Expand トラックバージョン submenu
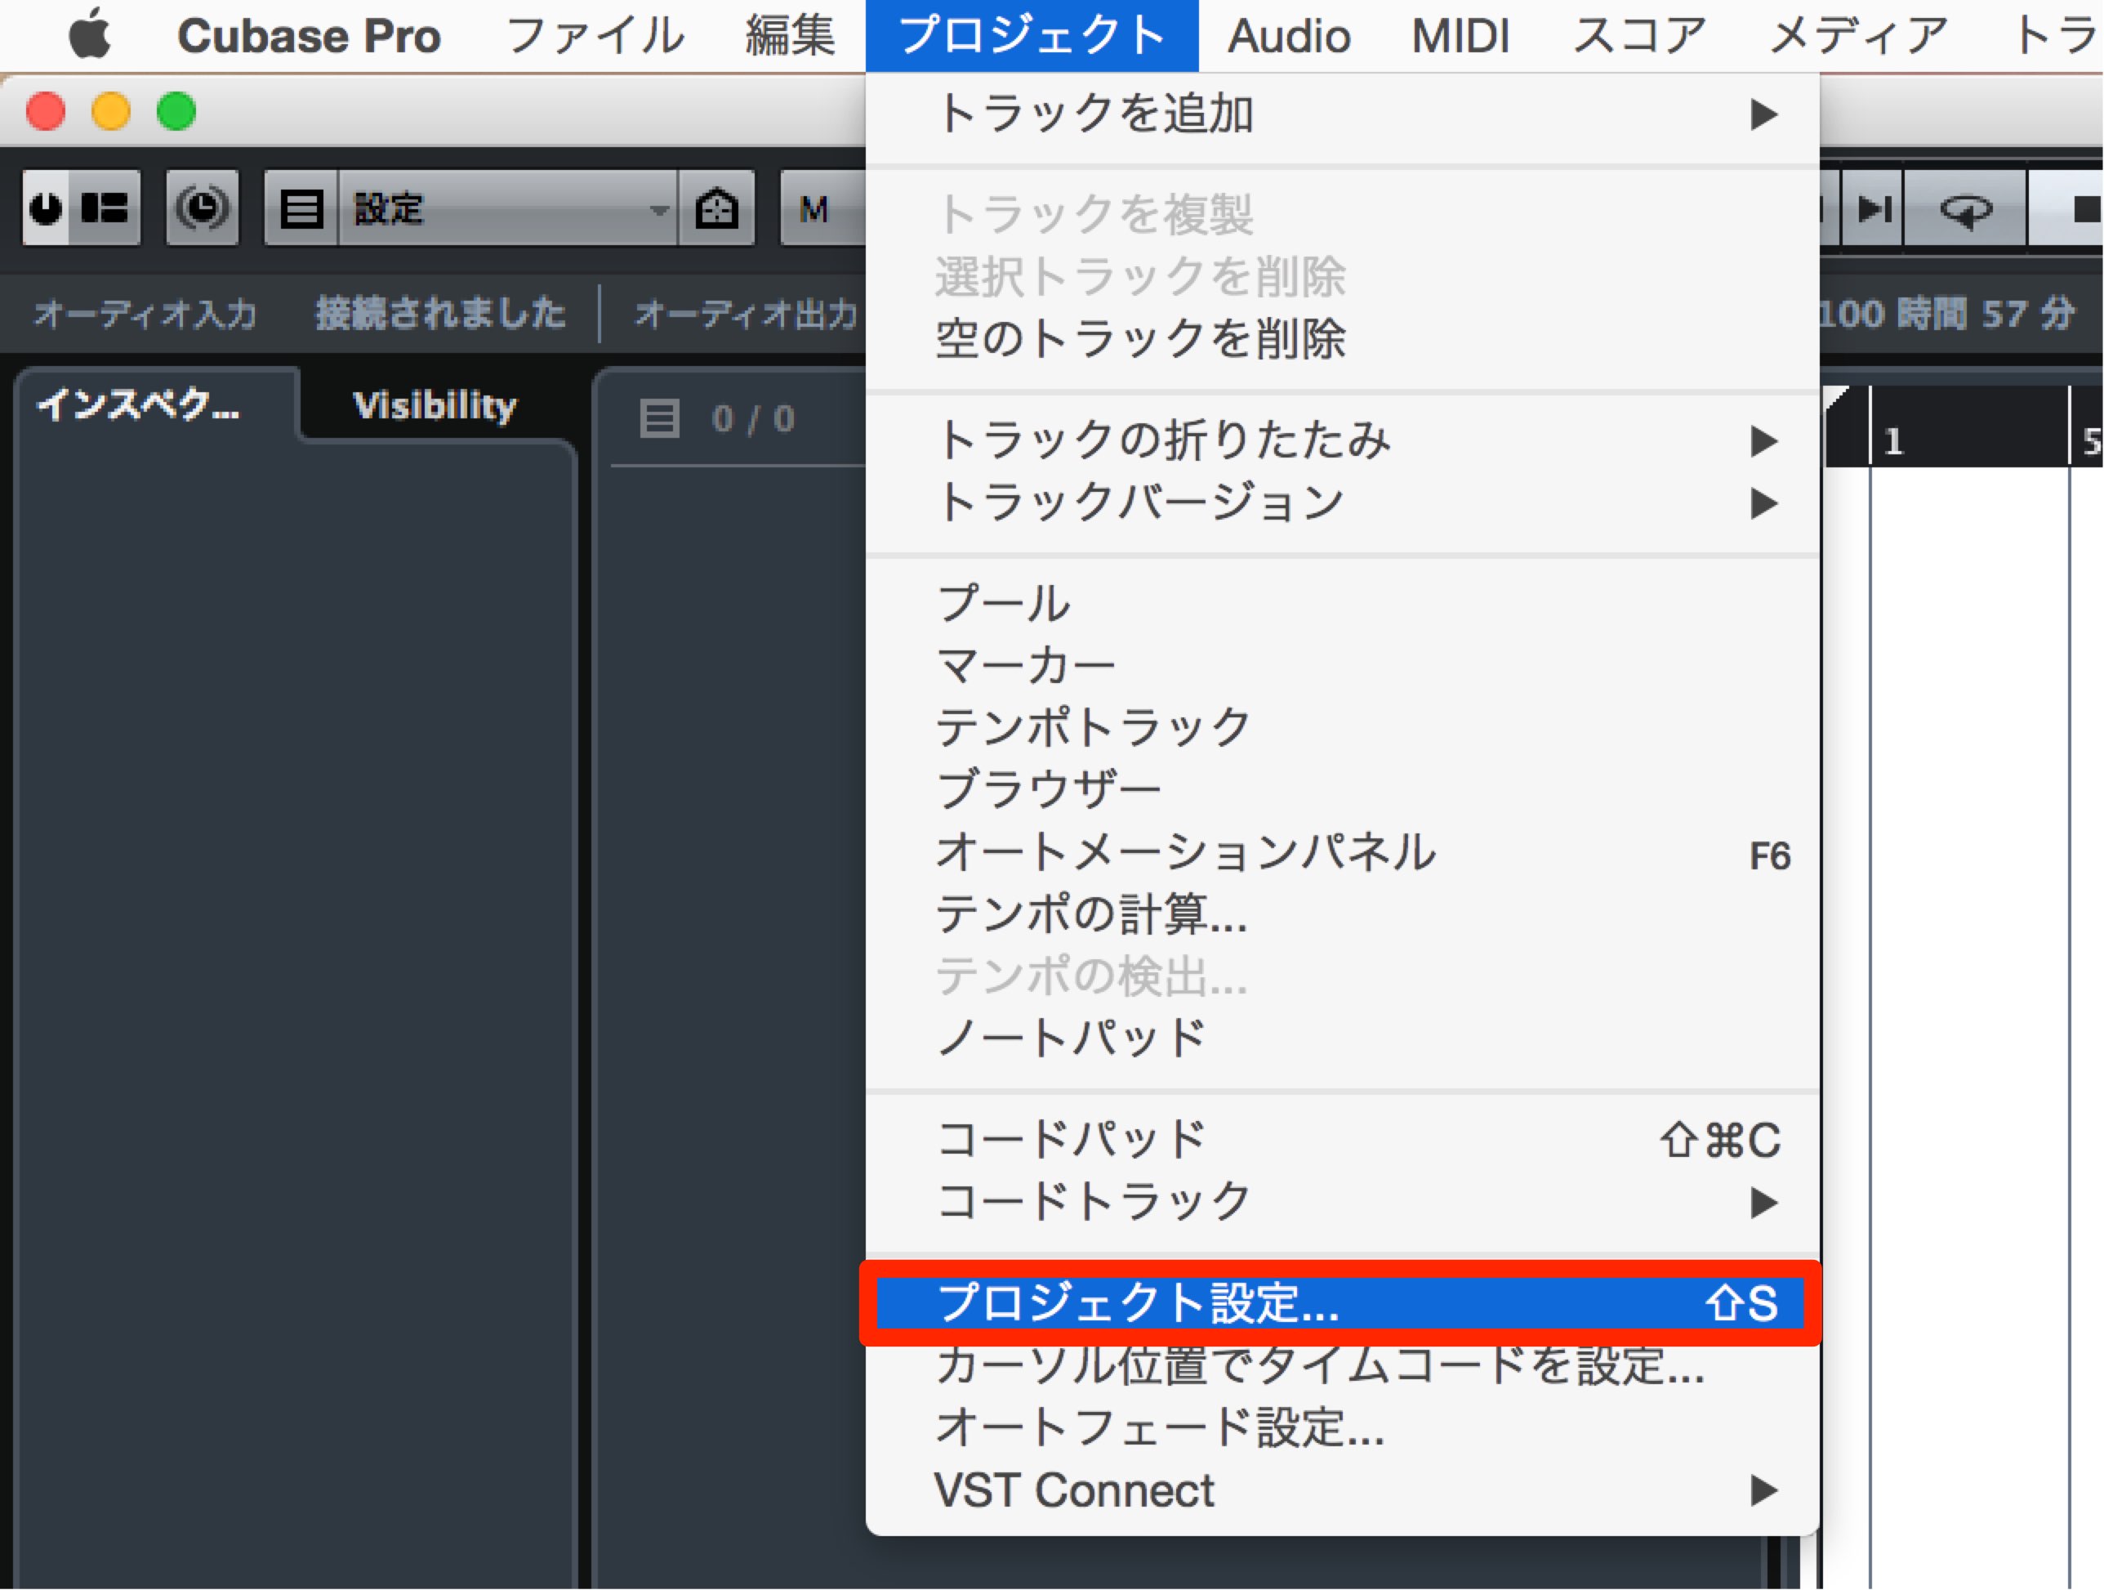Screen dimensions: 2104x1590 pyautogui.click(x=1342, y=502)
